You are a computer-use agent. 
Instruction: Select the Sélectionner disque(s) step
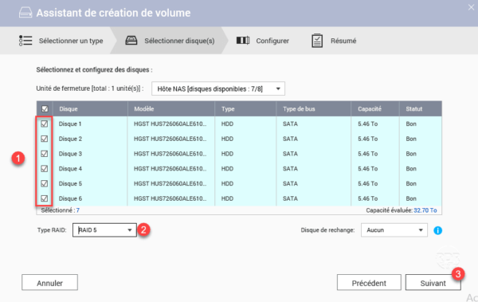pos(170,41)
